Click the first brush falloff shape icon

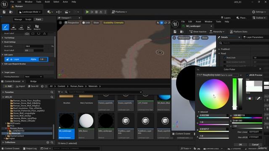click(x=27, y=34)
